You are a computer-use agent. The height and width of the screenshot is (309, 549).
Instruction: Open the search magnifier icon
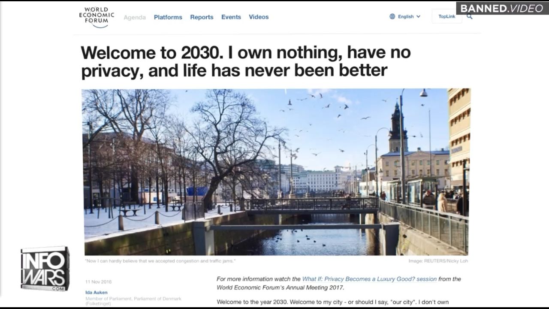pyautogui.click(x=470, y=17)
